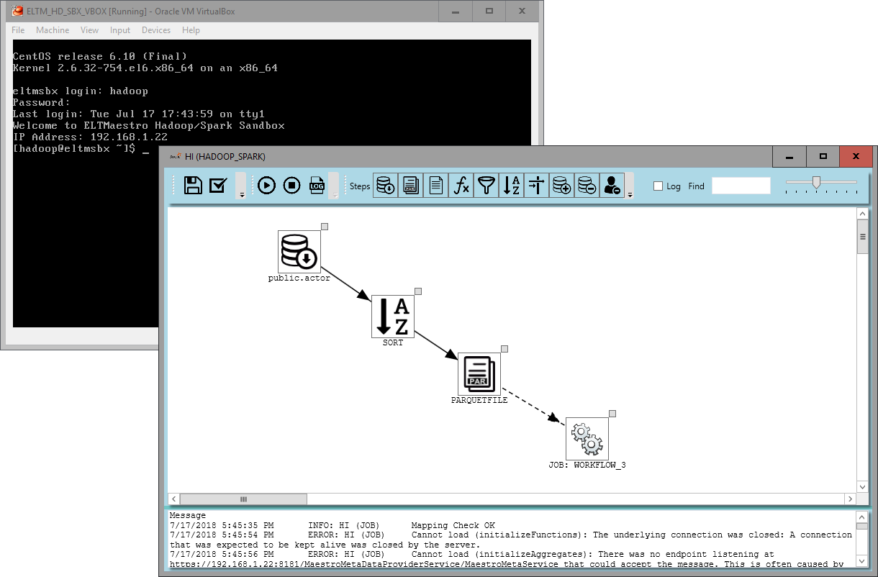
Task: Add the join/merge step from toolbar
Action: point(537,186)
